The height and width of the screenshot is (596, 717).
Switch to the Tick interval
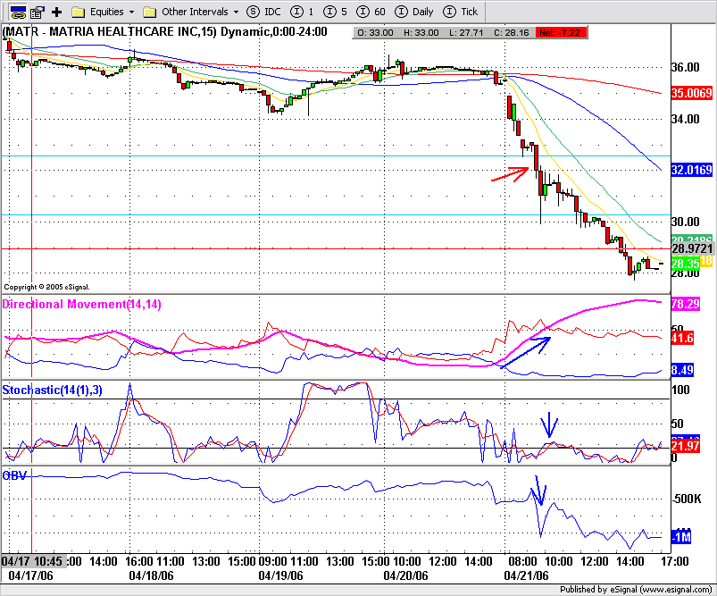(x=461, y=12)
